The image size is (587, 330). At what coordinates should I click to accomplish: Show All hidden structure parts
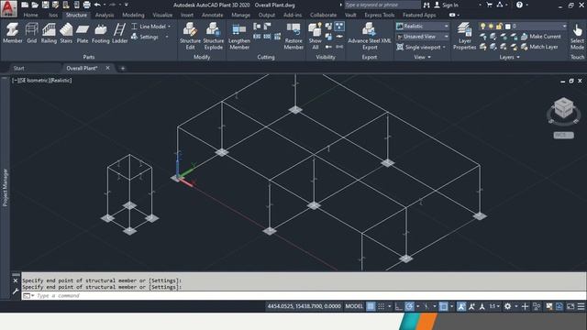(x=316, y=36)
